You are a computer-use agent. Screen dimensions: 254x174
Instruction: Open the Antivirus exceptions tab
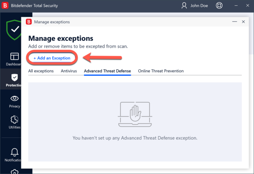(x=69, y=71)
